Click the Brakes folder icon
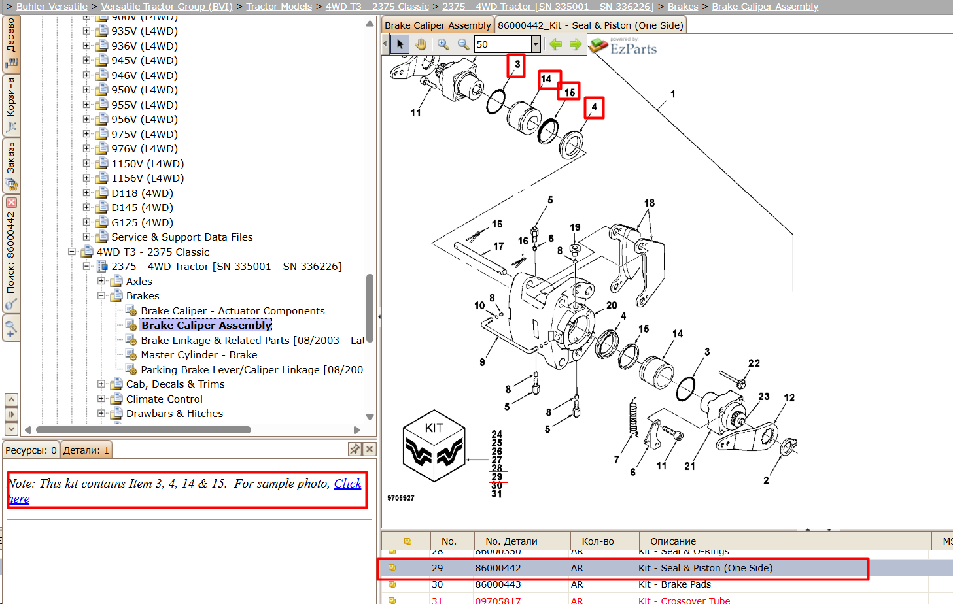 pyautogui.click(x=116, y=295)
